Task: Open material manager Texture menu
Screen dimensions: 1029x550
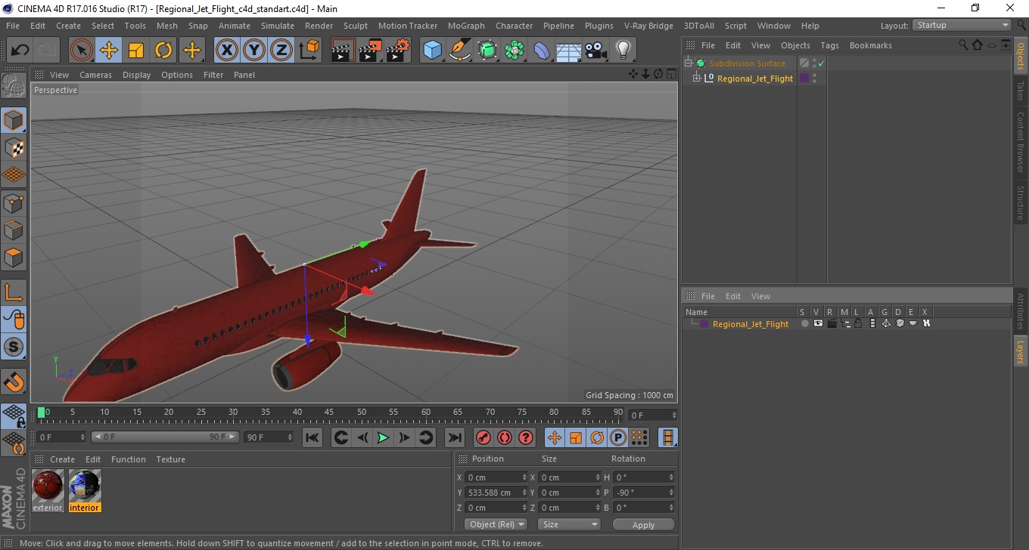Action: pyautogui.click(x=171, y=459)
